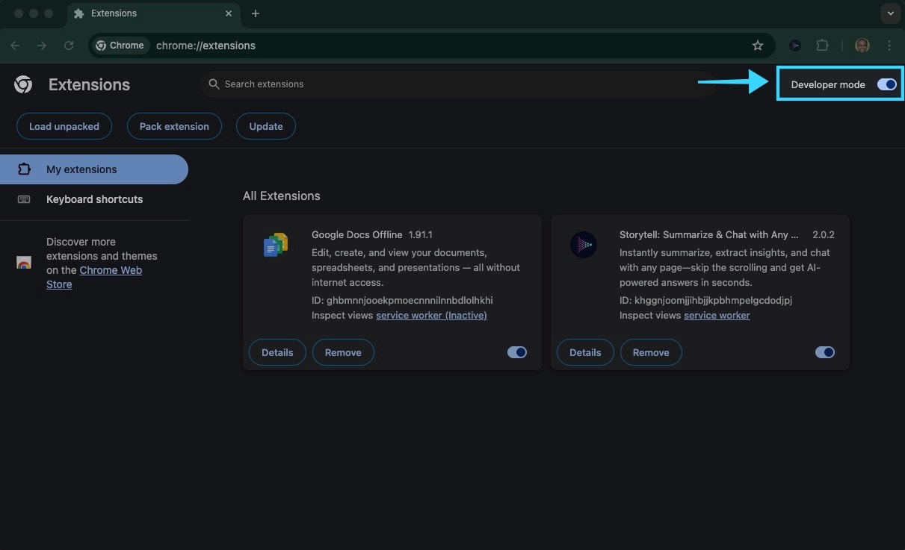Click the Storytell extension card icon
This screenshot has width=905, height=550.
click(584, 245)
